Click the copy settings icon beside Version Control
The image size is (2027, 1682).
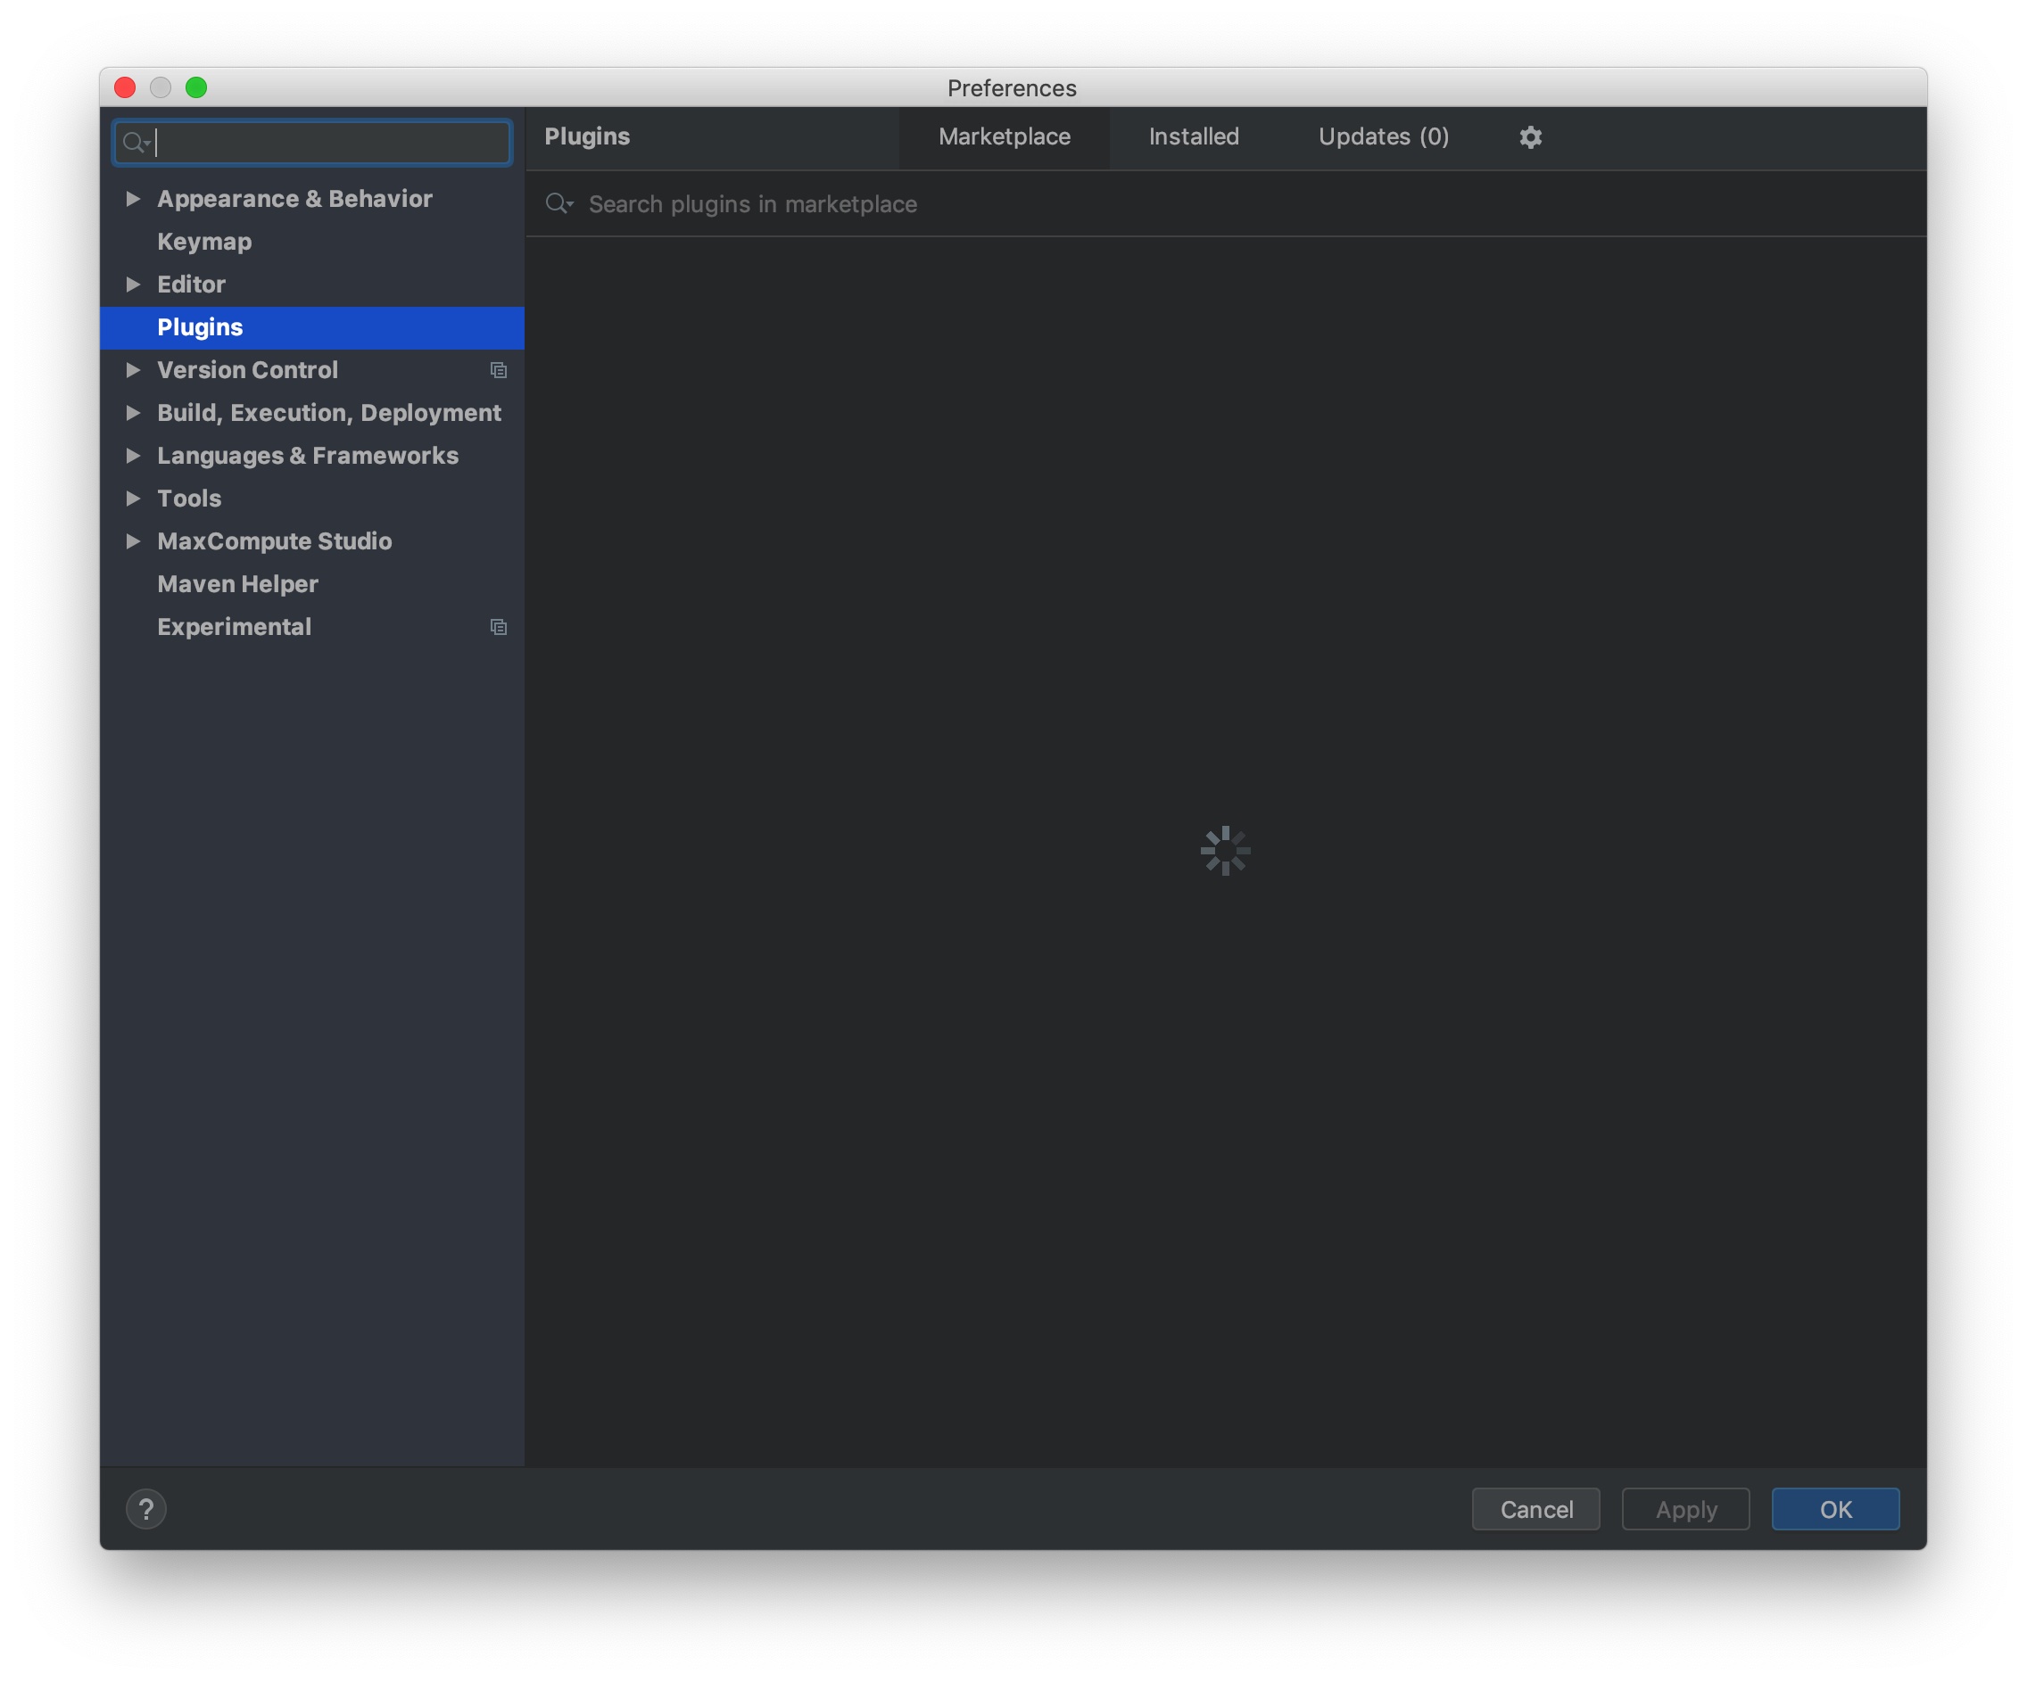point(499,371)
